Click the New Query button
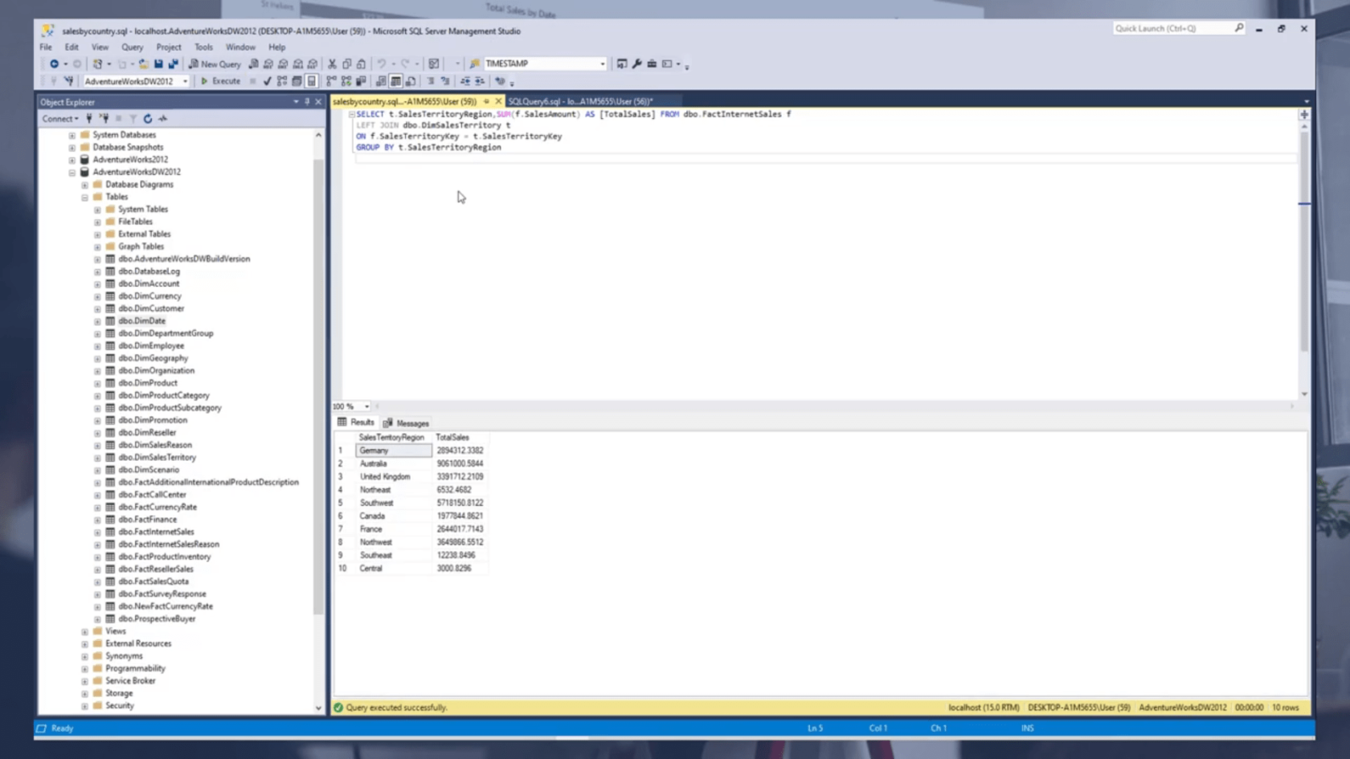This screenshot has width=1350, height=759. click(215, 63)
